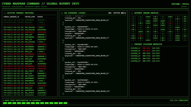The image size is (191, 107).
Task: Click timestamp 2026-11-04T12:09:27Z in JSON
Action: click(82, 64)
